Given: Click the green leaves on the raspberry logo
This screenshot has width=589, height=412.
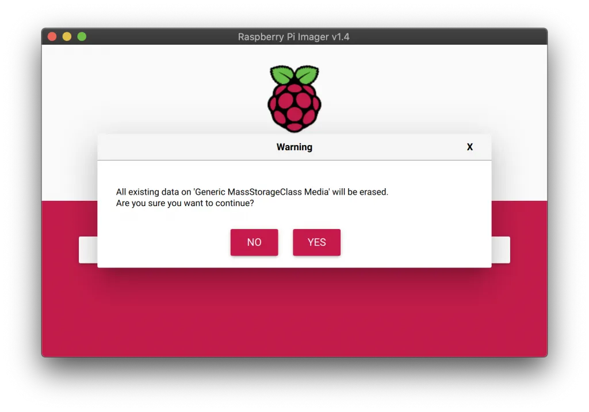Looking at the screenshot, I should click(x=294, y=76).
